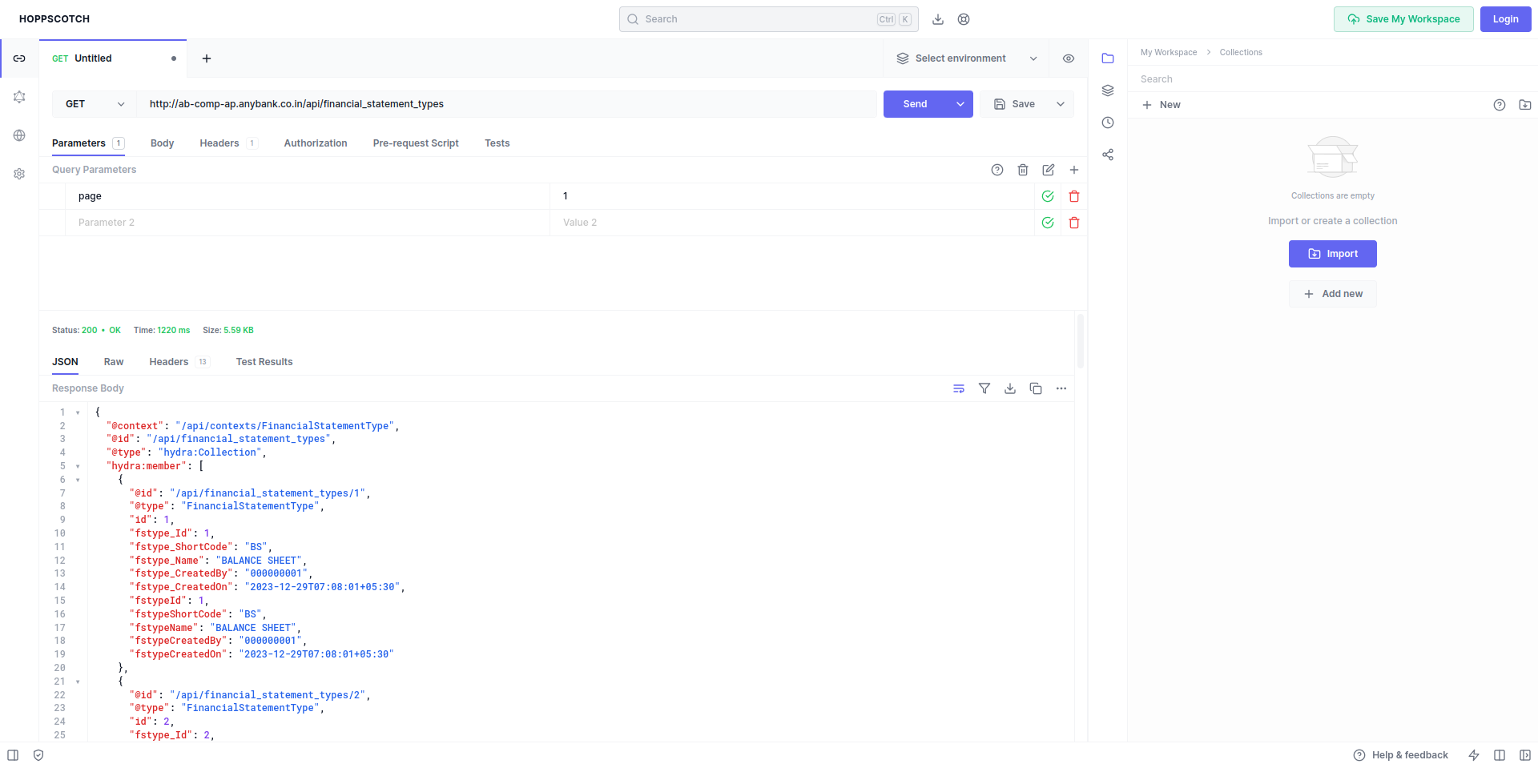Delete all query parameters

(1023, 170)
